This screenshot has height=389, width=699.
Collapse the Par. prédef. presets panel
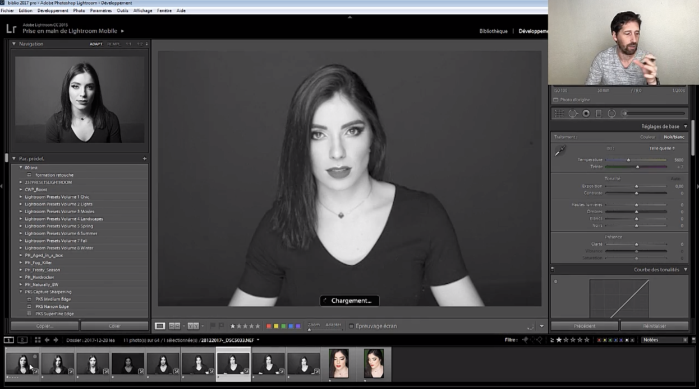pyautogui.click(x=14, y=158)
